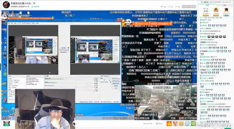The height and width of the screenshot is (129, 234).
Task: Add a scene transition with plus icon
Action: 104,80
